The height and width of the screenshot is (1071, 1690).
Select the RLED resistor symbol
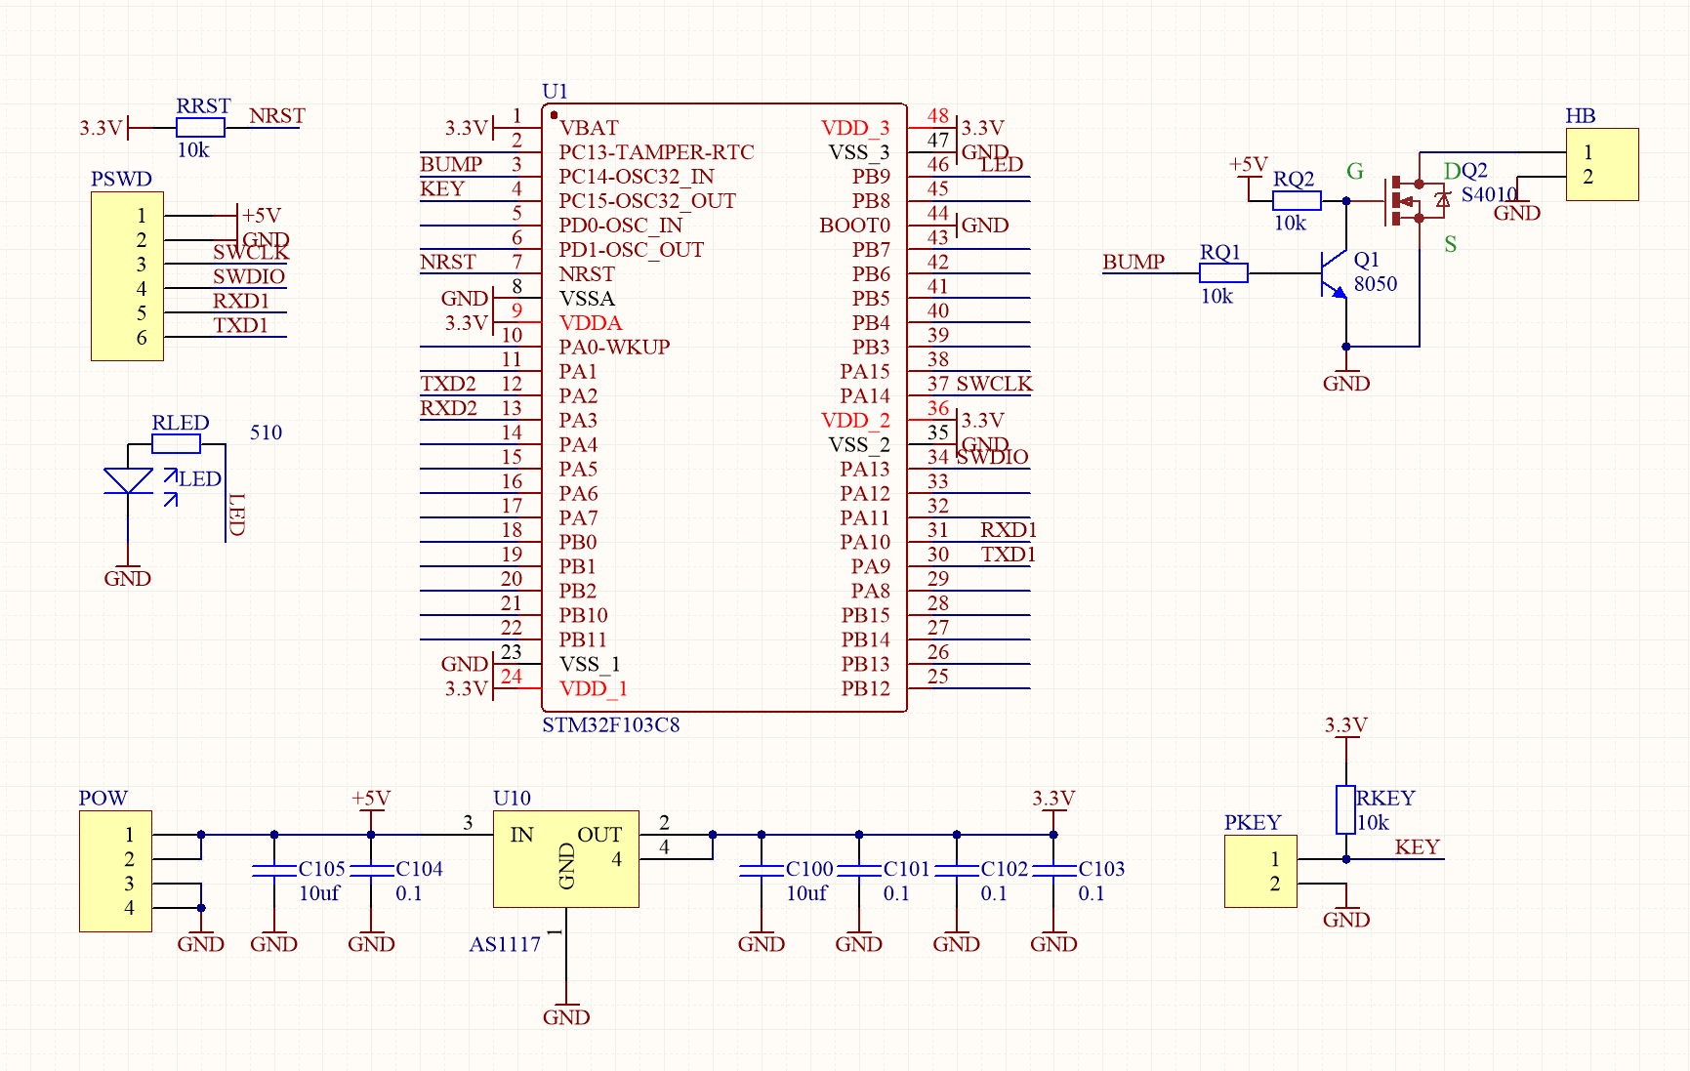tap(176, 444)
